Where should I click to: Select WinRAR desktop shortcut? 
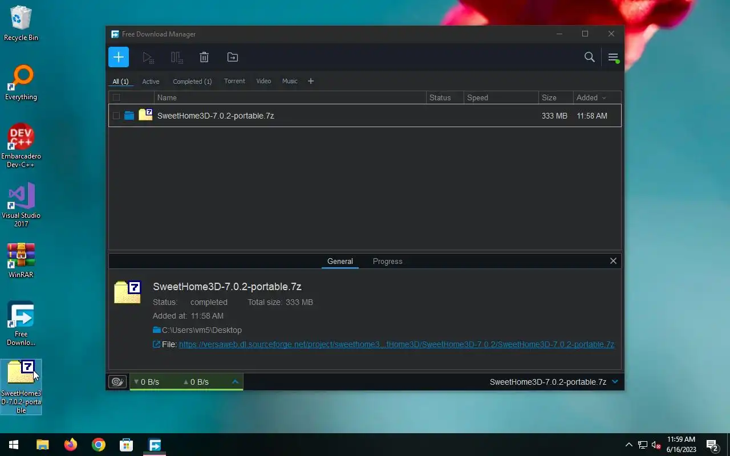[x=21, y=260]
